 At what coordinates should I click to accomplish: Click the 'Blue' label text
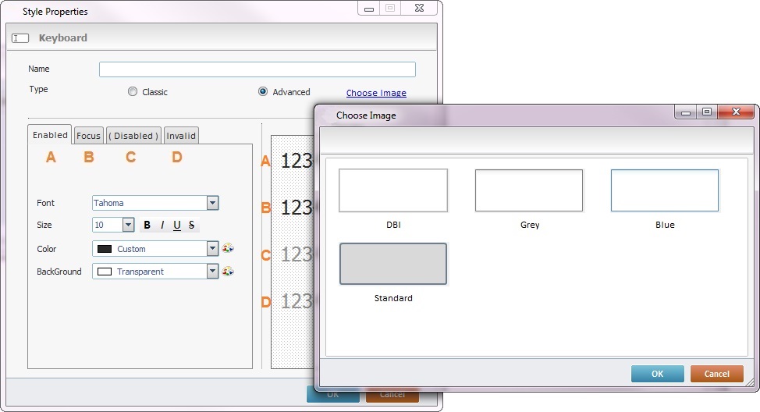point(665,225)
